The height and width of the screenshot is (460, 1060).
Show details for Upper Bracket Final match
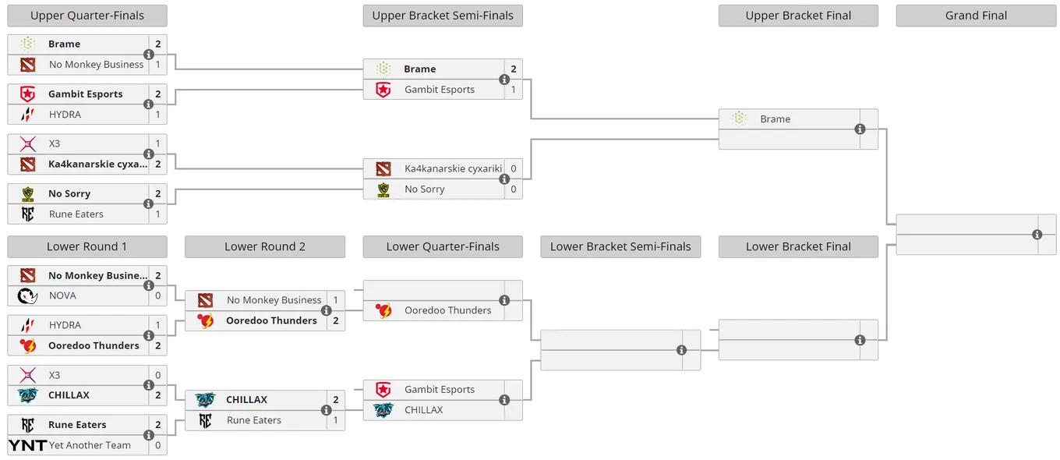pos(860,129)
